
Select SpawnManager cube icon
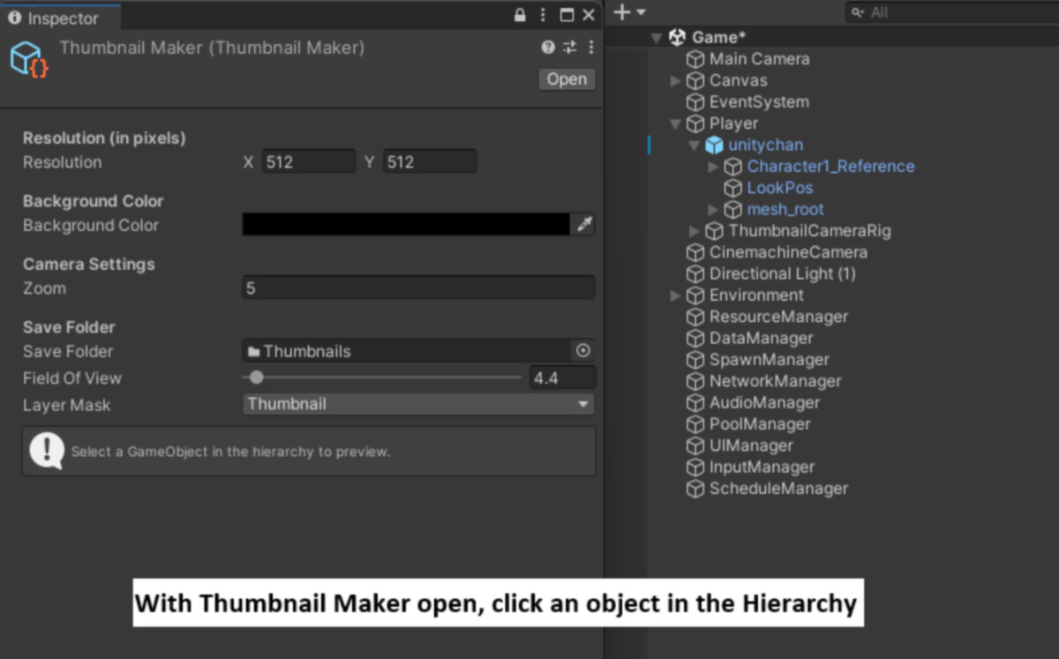coord(695,360)
